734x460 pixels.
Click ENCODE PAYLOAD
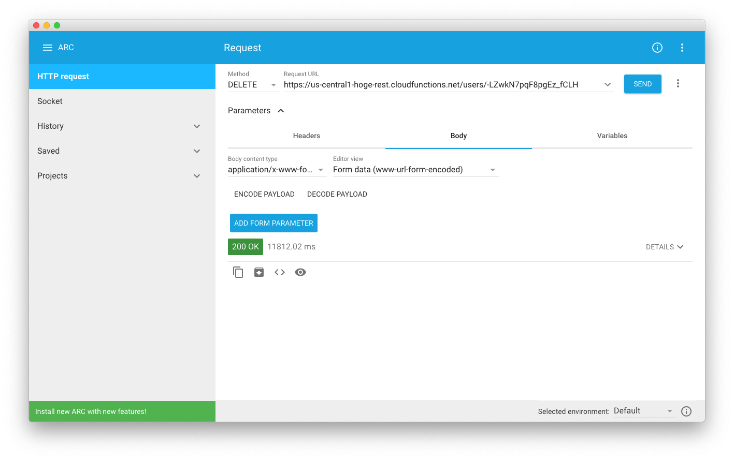click(x=264, y=195)
